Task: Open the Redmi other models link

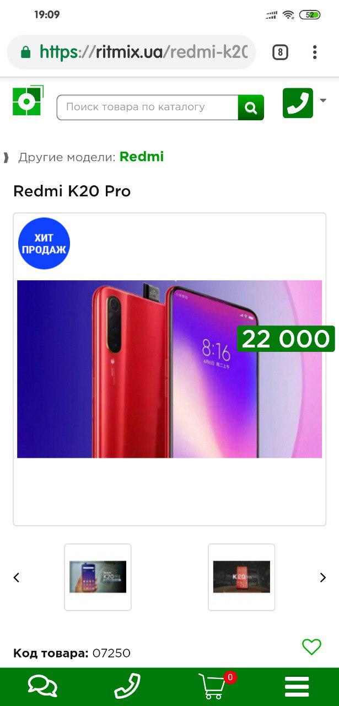Action: coord(142,157)
